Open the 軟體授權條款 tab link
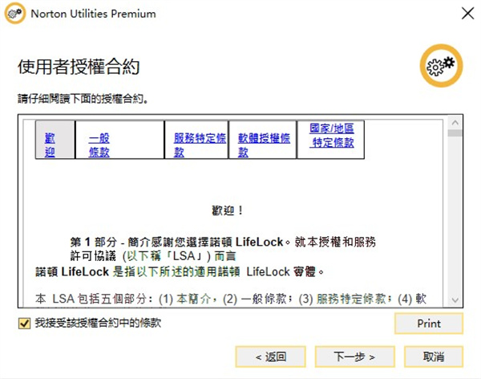Image resolution: width=481 pixels, height=379 pixels. pyautogui.click(x=264, y=145)
